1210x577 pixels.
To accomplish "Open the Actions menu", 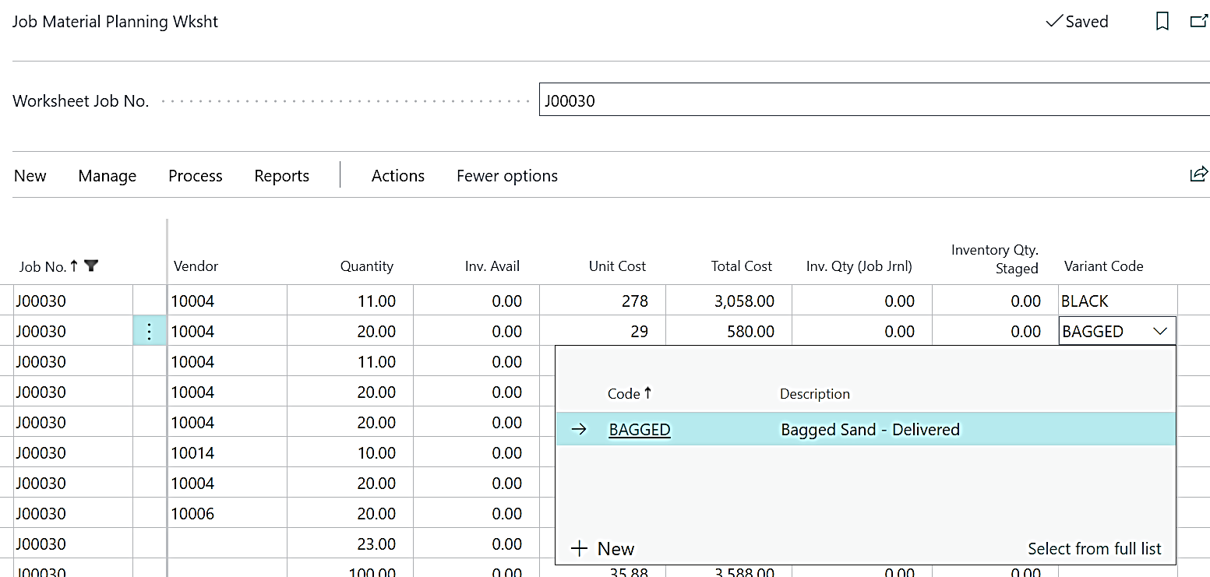I will pos(397,176).
